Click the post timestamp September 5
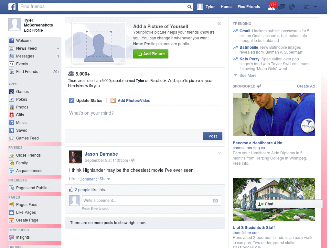The width and height of the screenshot is (331, 248). point(106,160)
